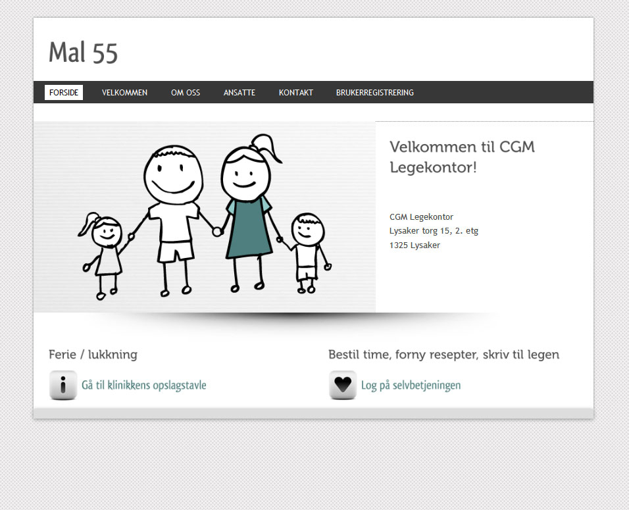Open the KONTAKT page
Screen dimensions: 629x510
click(296, 92)
